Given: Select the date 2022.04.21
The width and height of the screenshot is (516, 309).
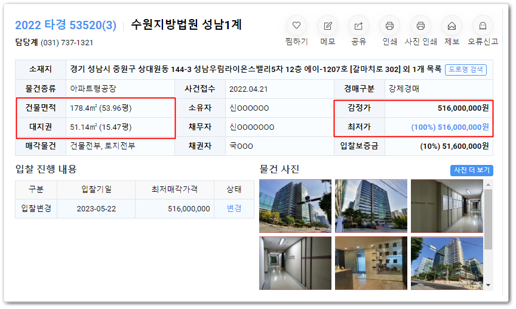Looking at the screenshot, I should (248, 89).
